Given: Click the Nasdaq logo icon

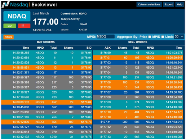Looking at the screenshot, I should coord(5,4).
